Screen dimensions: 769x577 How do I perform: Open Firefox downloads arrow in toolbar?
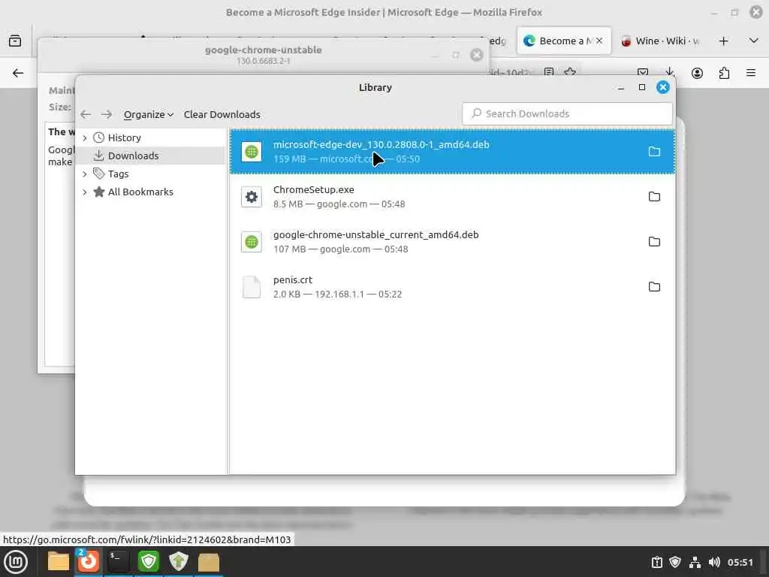pos(669,73)
